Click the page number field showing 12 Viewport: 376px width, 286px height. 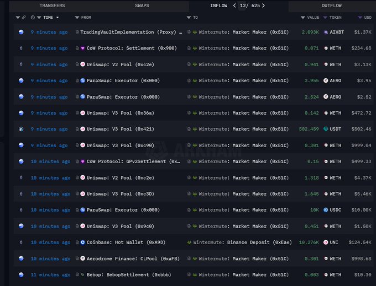[x=243, y=6]
